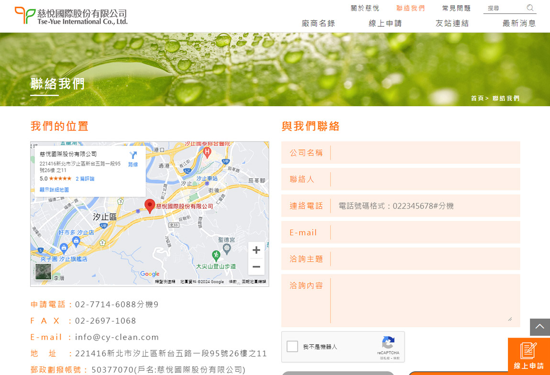Viewport: 550px width, 375px height.
Task: Open 廠商名錄 menu item
Action: [x=318, y=23]
